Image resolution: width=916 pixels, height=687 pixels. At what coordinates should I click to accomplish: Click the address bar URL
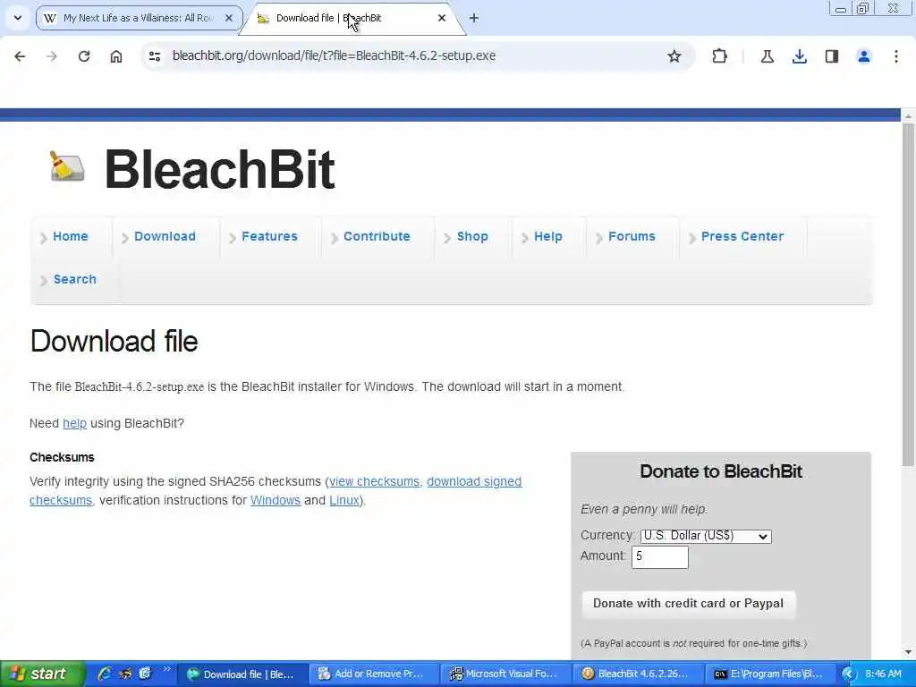(335, 56)
